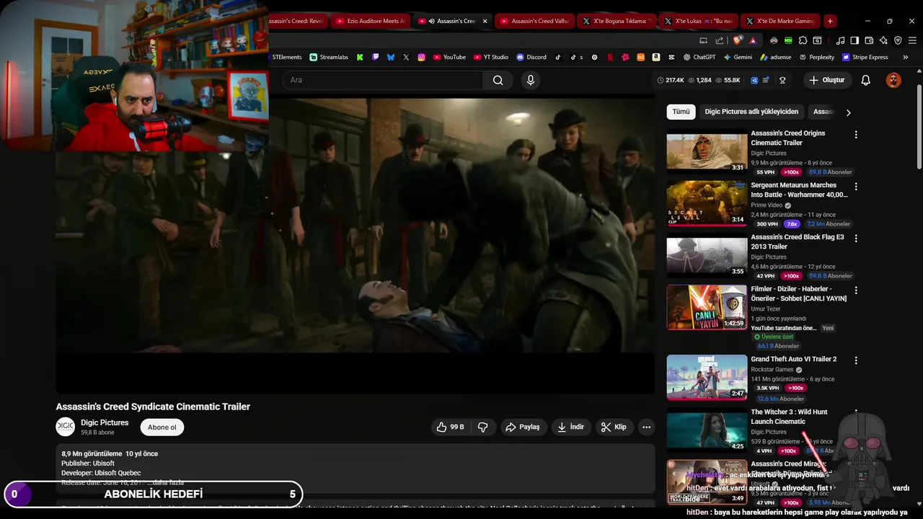Image resolution: width=923 pixels, height=519 pixels.
Task: Open the Gemini bookmark
Action: coord(738,57)
